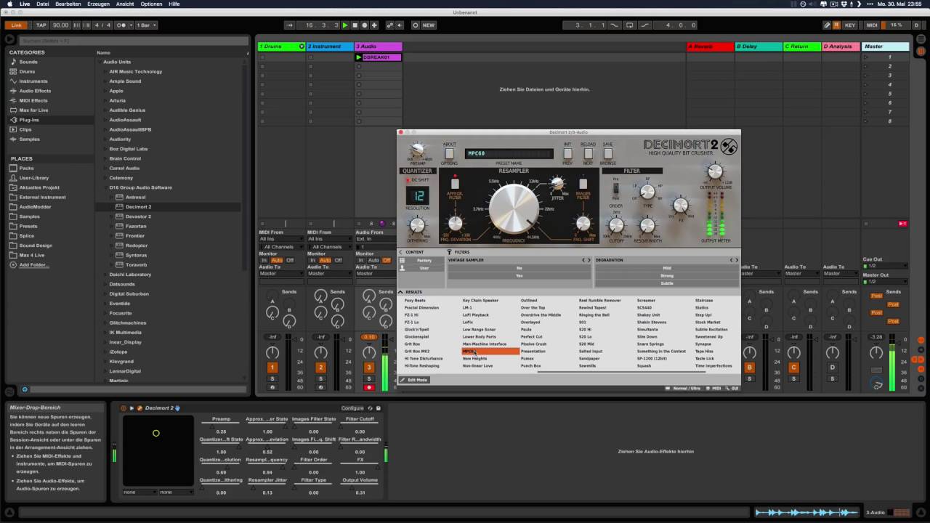
Task: Open track 1 All Ins dropdown
Action: tap(281, 239)
